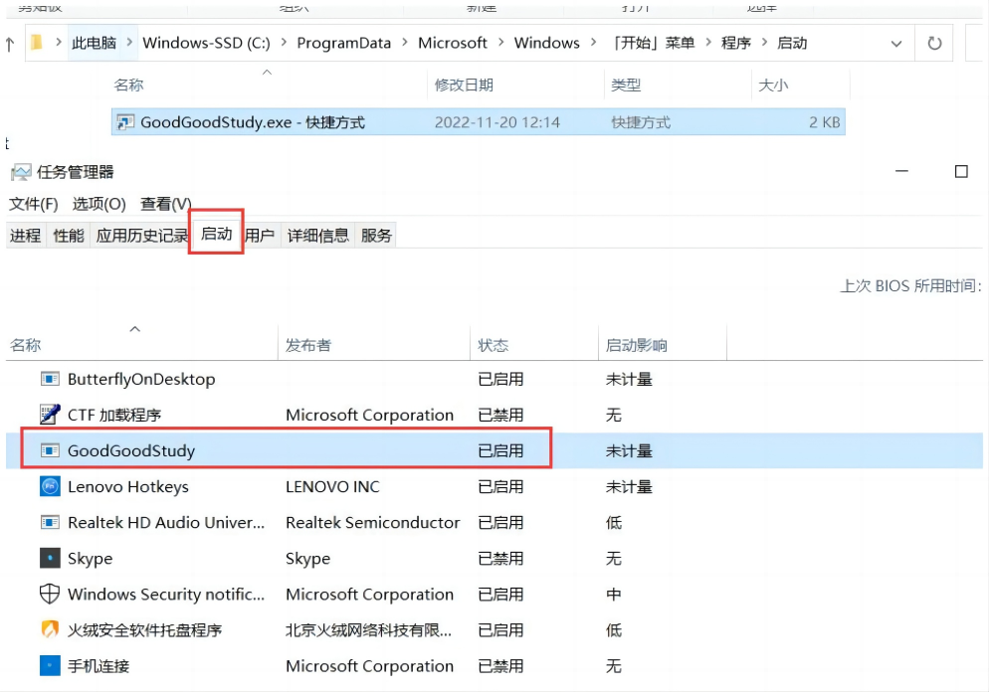Image resolution: width=989 pixels, height=692 pixels.
Task: Go to 「开始」菜单 breadcrumb
Action: 654,43
